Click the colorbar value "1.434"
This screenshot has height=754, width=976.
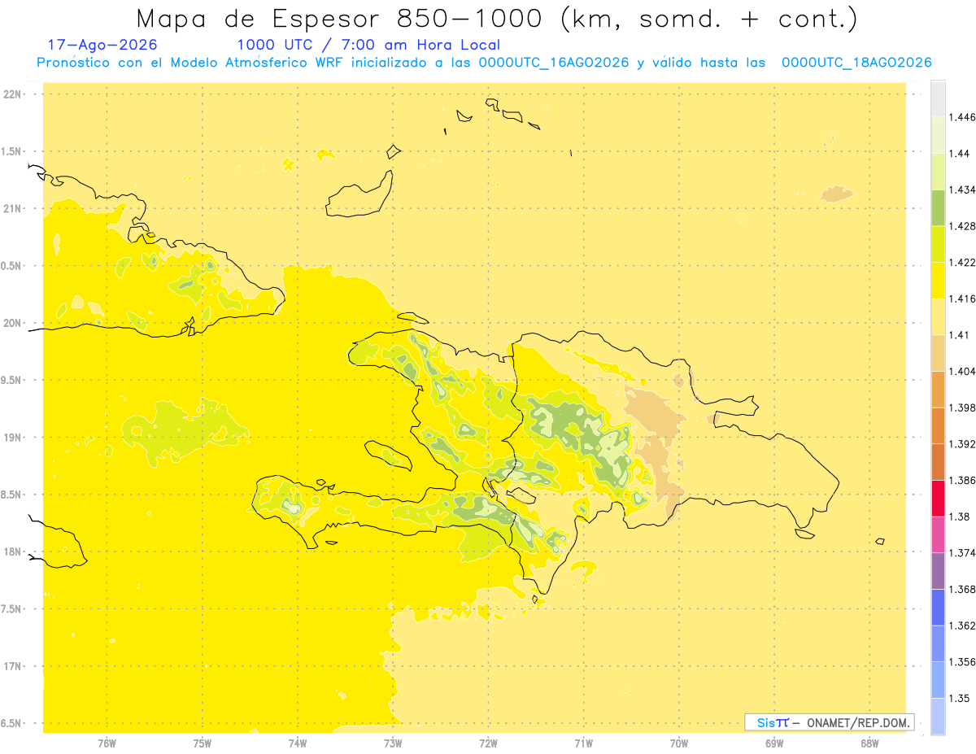pyautogui.click(x=961, y=190)
